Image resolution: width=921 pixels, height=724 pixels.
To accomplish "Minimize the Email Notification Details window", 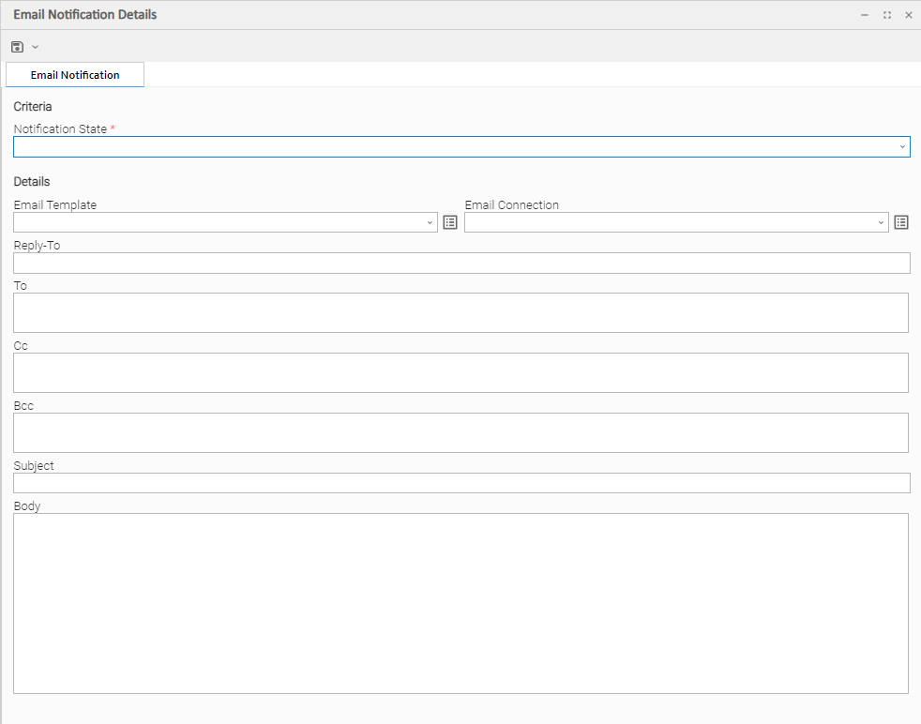I will [865, 15].
